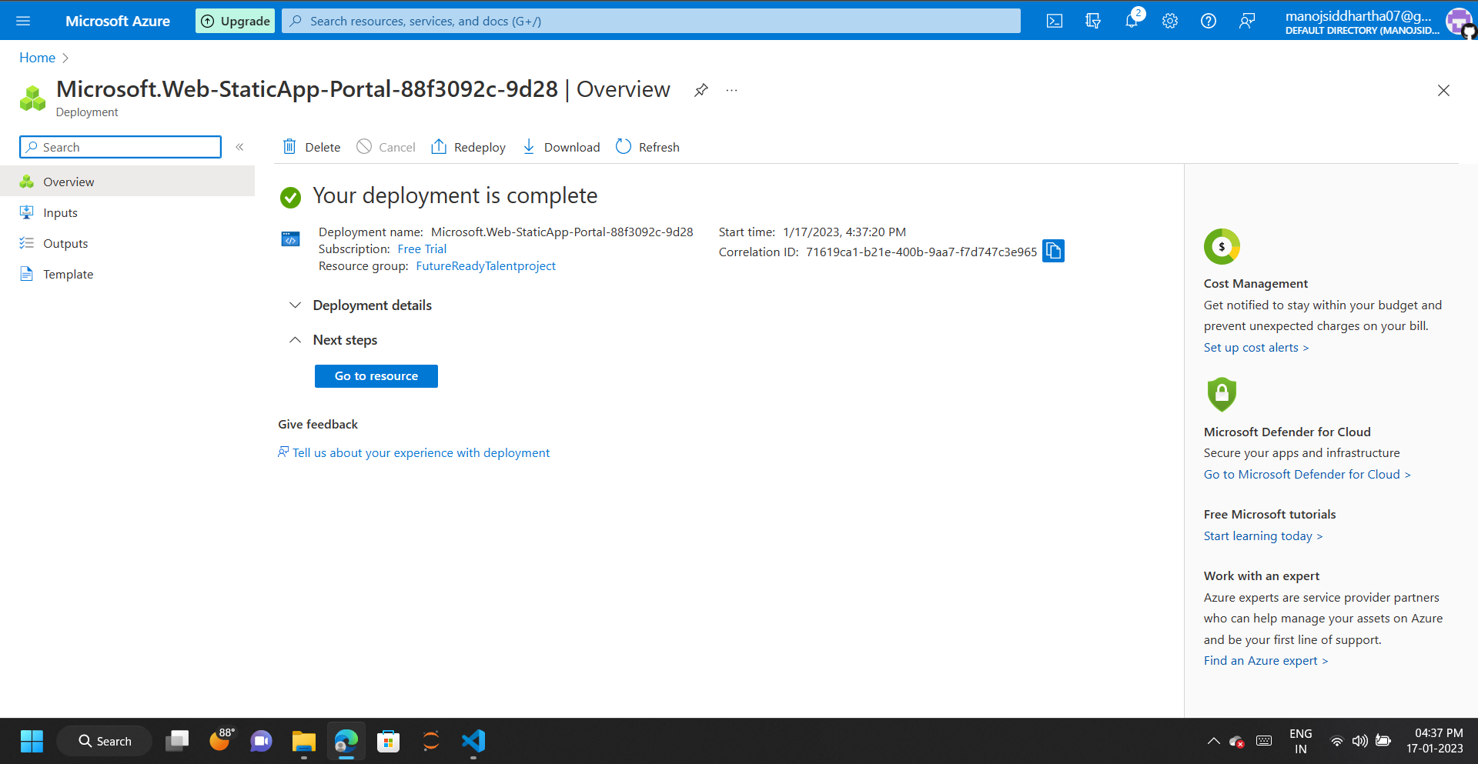Collapse the Next steps section
The width and height of the screenshot is (1478, 764).
coord(295,339)
